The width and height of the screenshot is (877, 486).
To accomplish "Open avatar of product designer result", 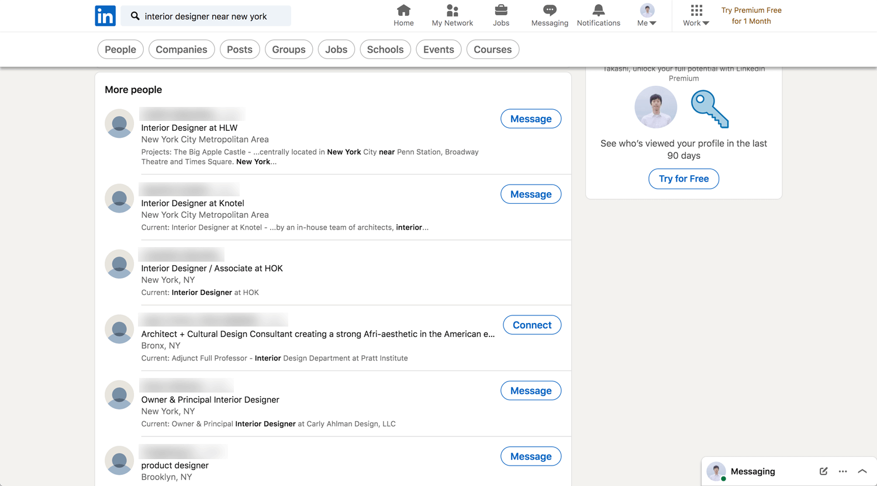I will point(119,460).
